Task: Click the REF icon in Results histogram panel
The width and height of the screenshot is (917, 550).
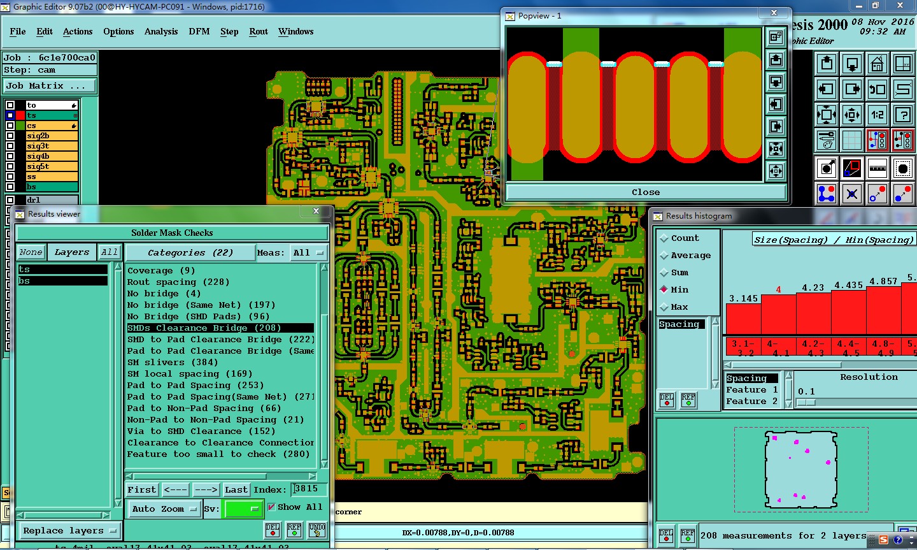Action: coord(688,400)
